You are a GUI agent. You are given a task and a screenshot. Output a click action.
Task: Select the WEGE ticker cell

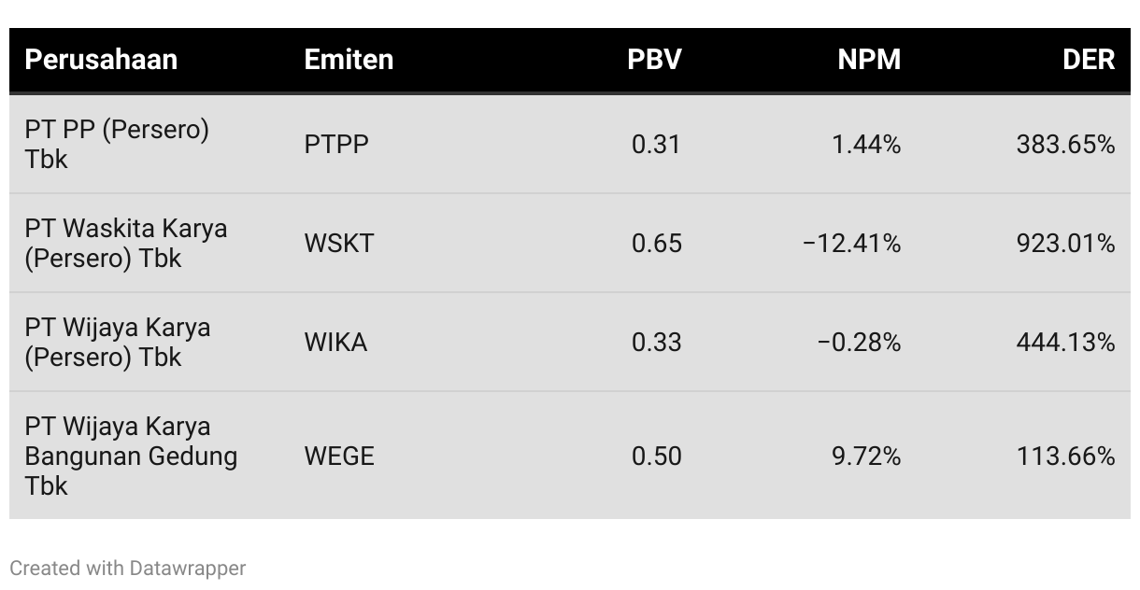pyautogui.click(x=339, y=457)
